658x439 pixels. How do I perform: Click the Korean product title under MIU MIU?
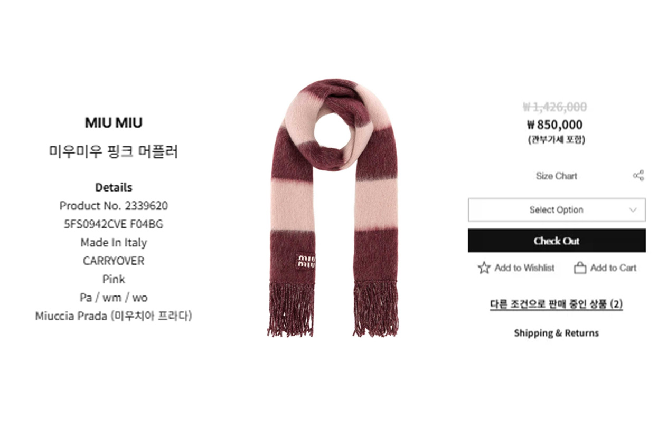(x=114, y=152)
